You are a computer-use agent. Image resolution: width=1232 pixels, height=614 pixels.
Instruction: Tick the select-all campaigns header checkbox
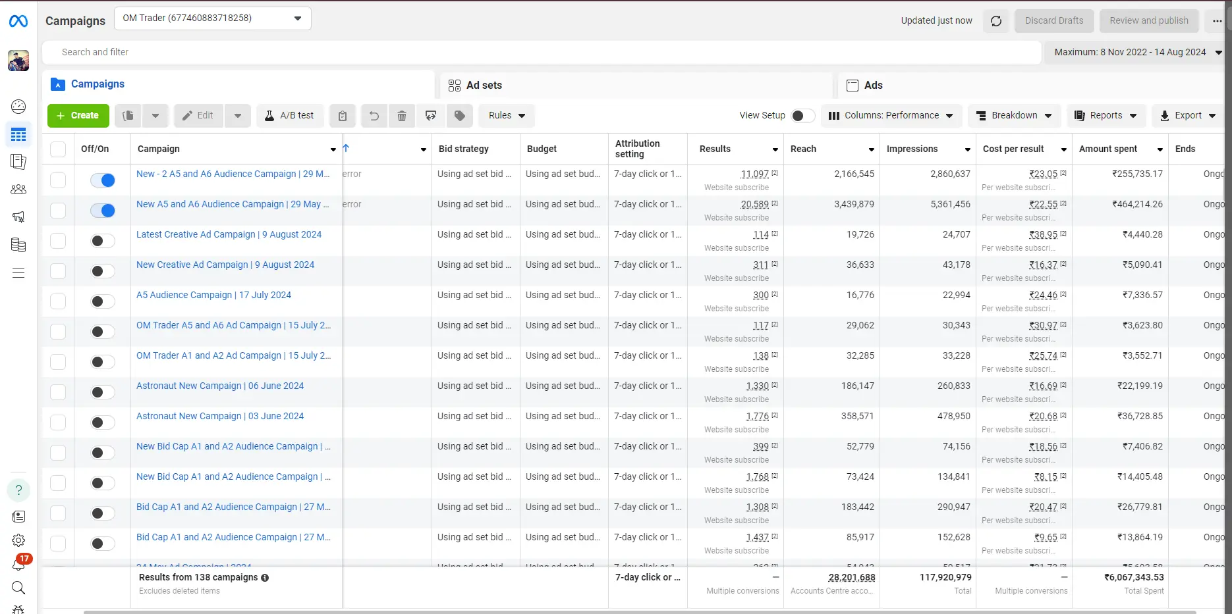pyautogui.click(x=58, y=149)
